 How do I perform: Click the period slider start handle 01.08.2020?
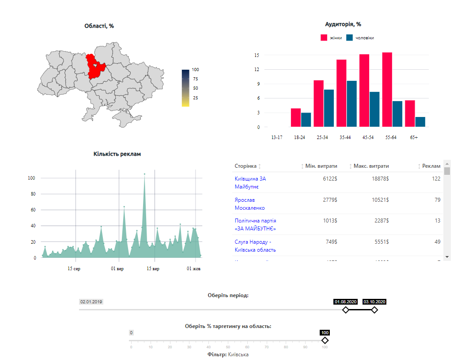tap(346, 310)
